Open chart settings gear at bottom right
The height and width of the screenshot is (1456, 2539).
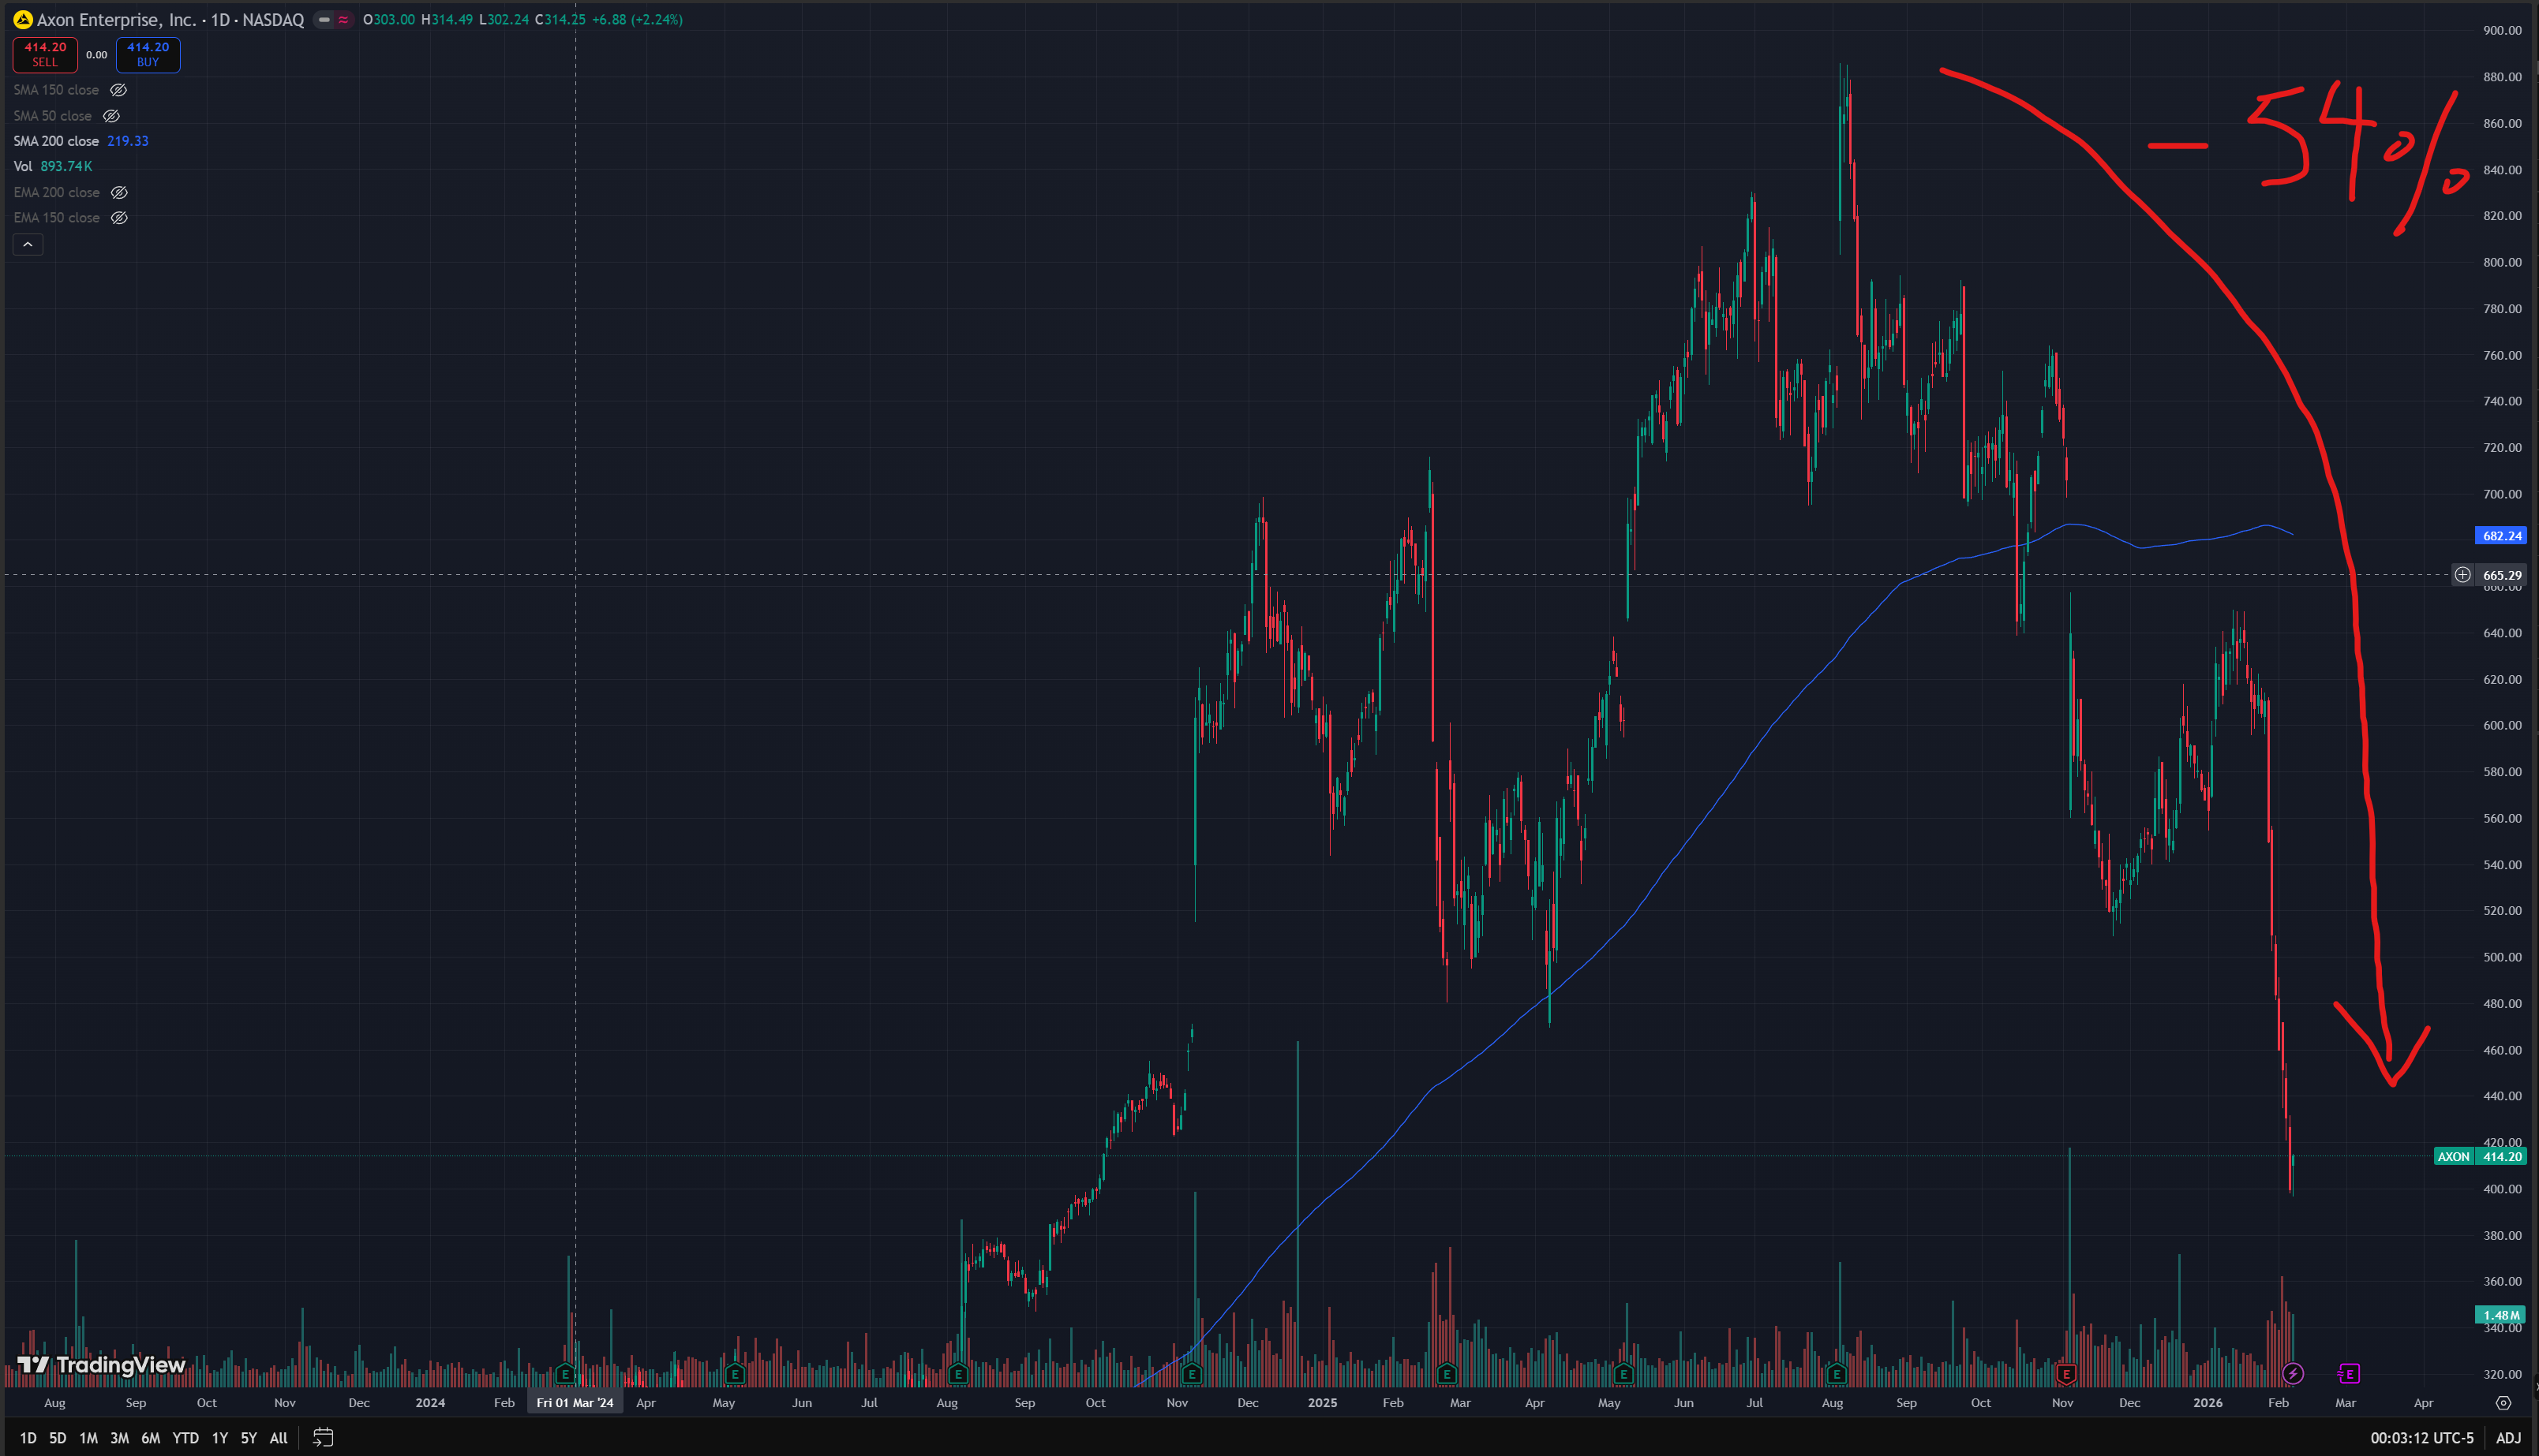pyautogui.click(x=2503, y=1403)
